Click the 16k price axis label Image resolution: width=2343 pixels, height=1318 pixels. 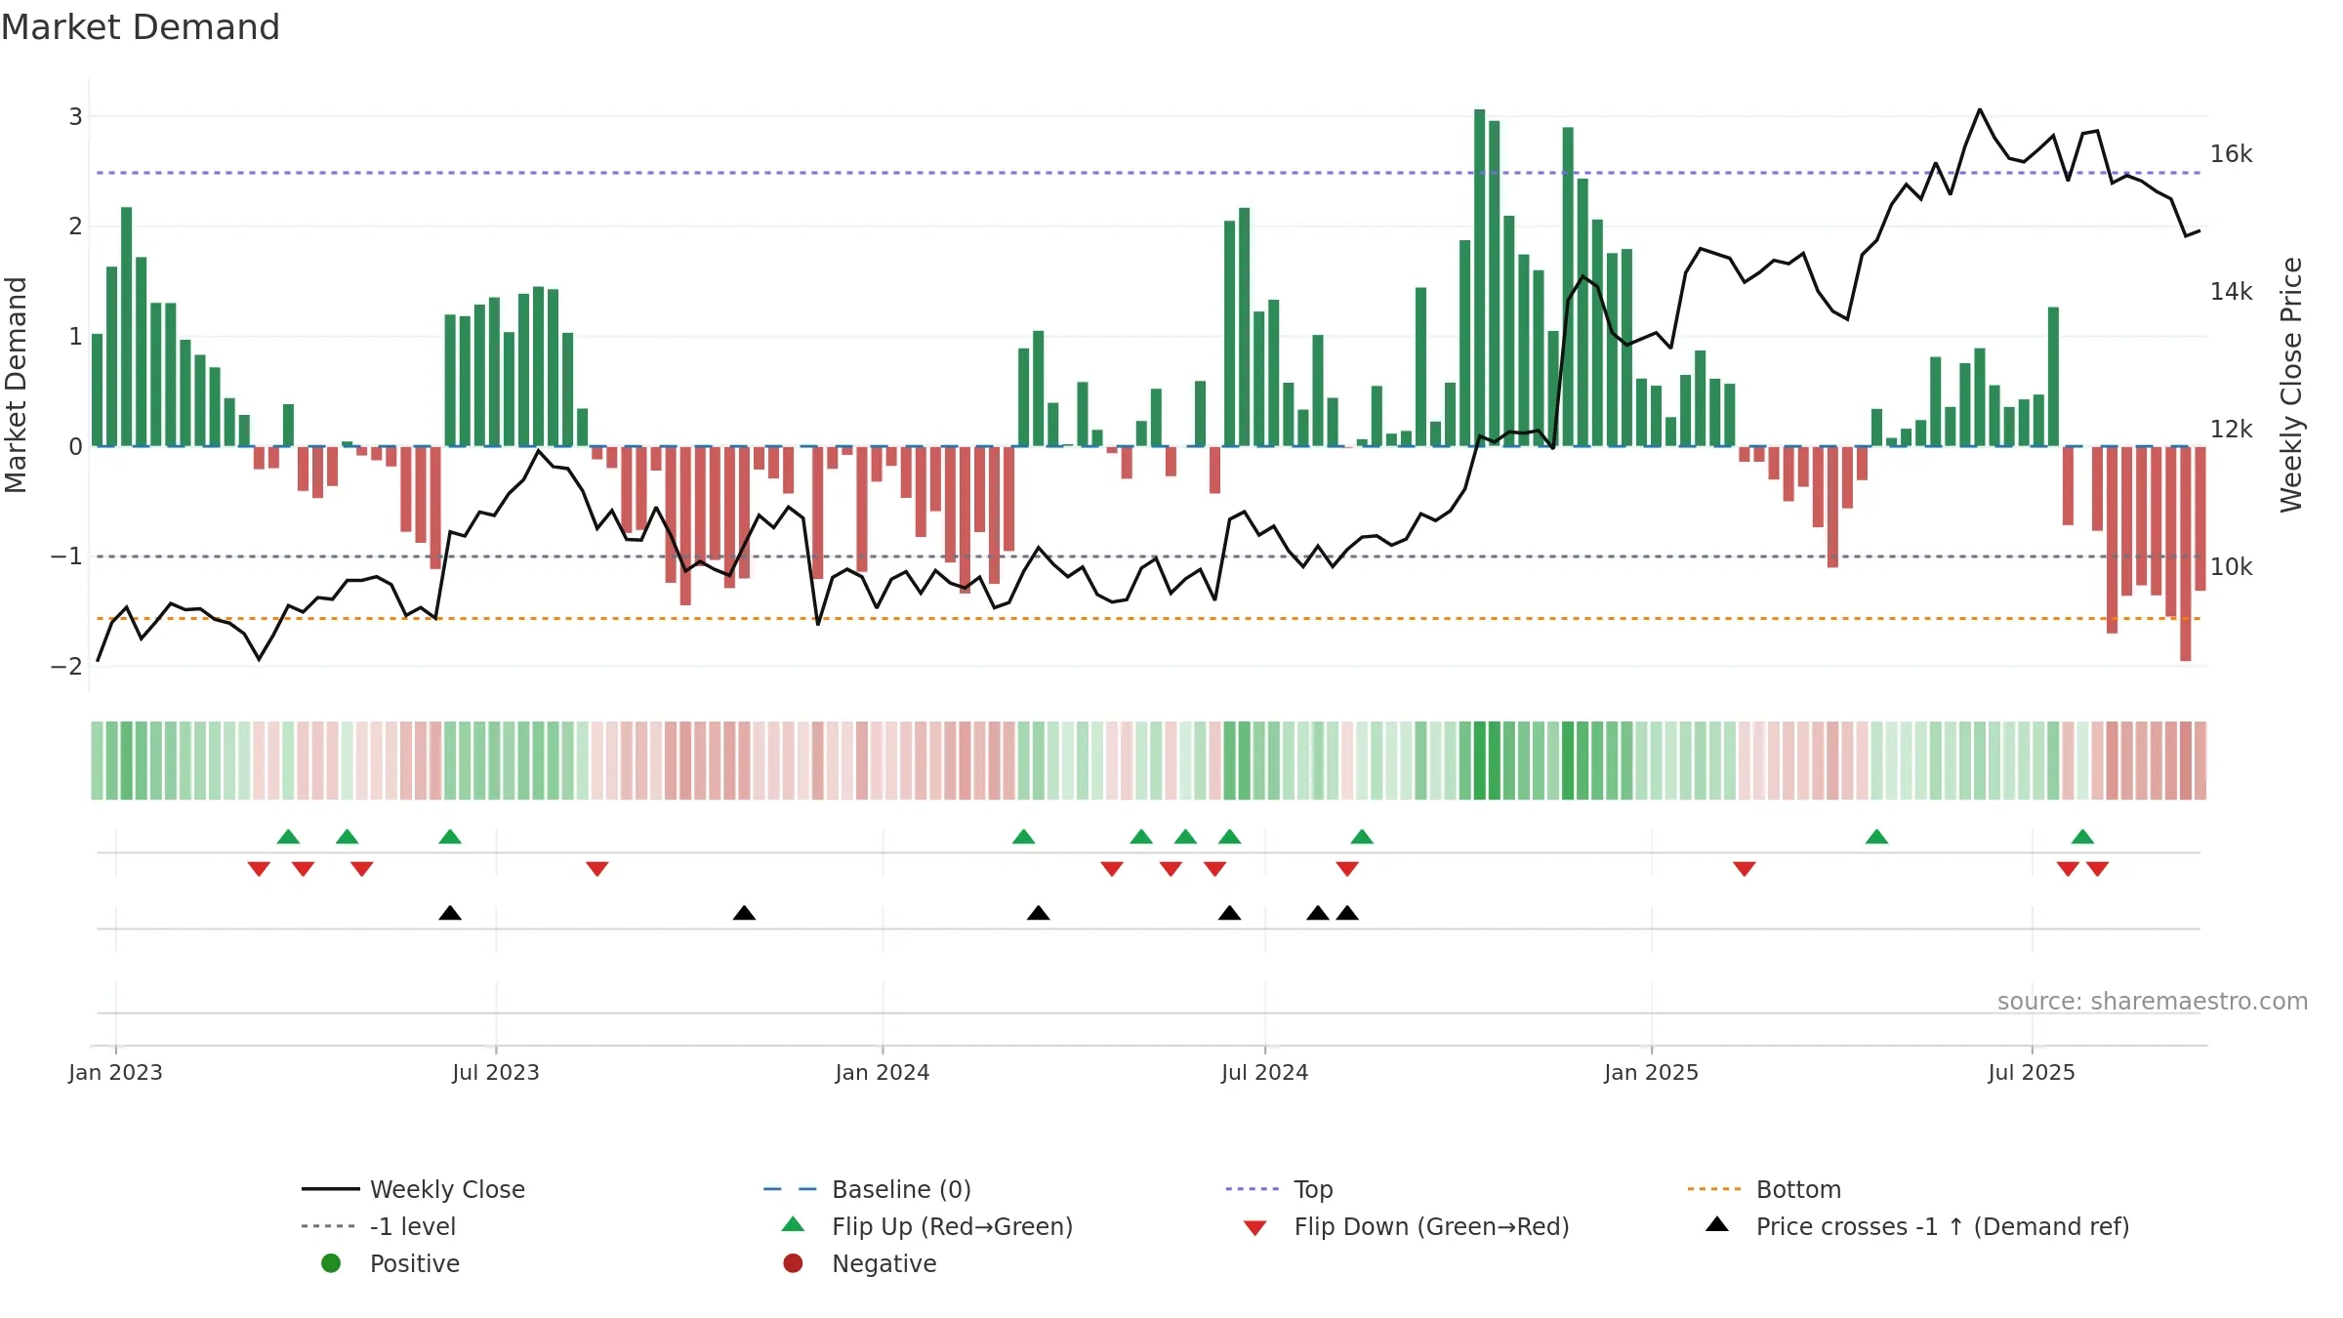click(x=2232, y=154)
